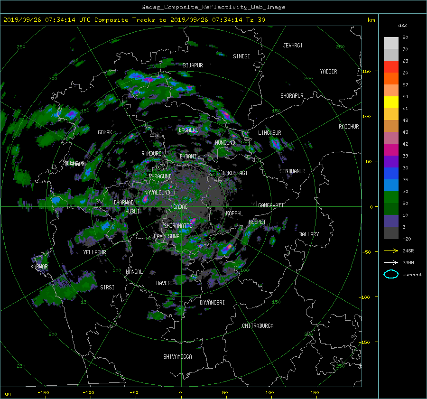The height and width of the screenshot is (399, 427).
Task: Select the yellow 54 dBZ color swatch
Action: pyautogui.click(x=391, y=102)
